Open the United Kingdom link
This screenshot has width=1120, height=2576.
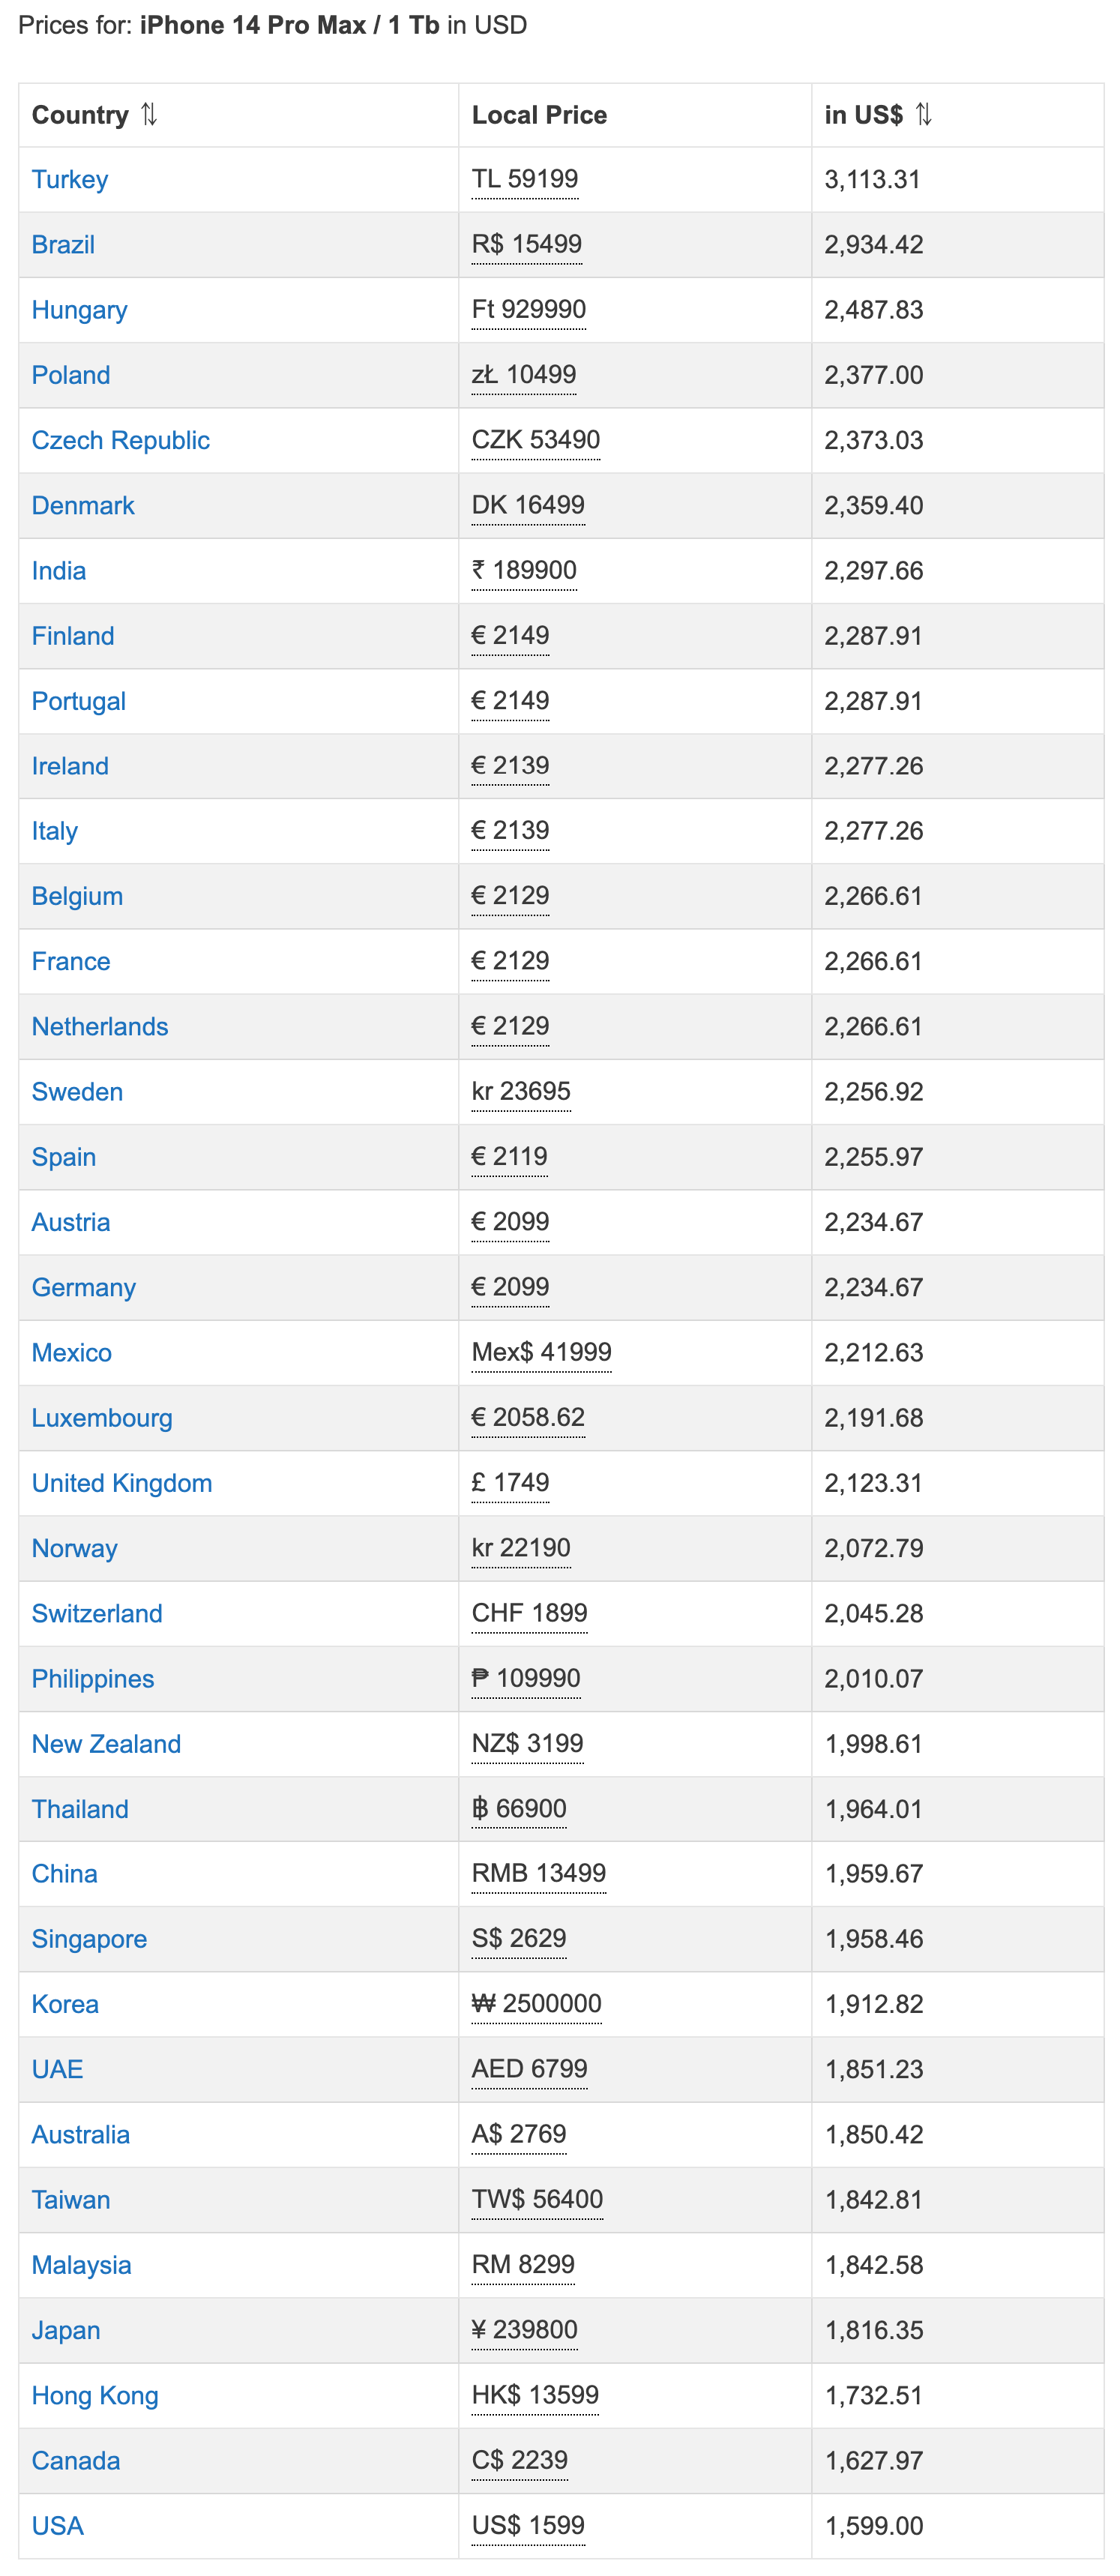point(122,1483)
